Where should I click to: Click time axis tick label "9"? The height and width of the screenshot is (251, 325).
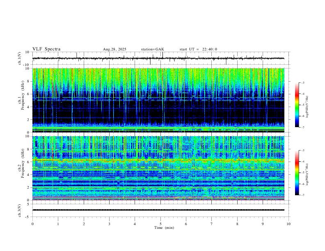tap(263, 224)
